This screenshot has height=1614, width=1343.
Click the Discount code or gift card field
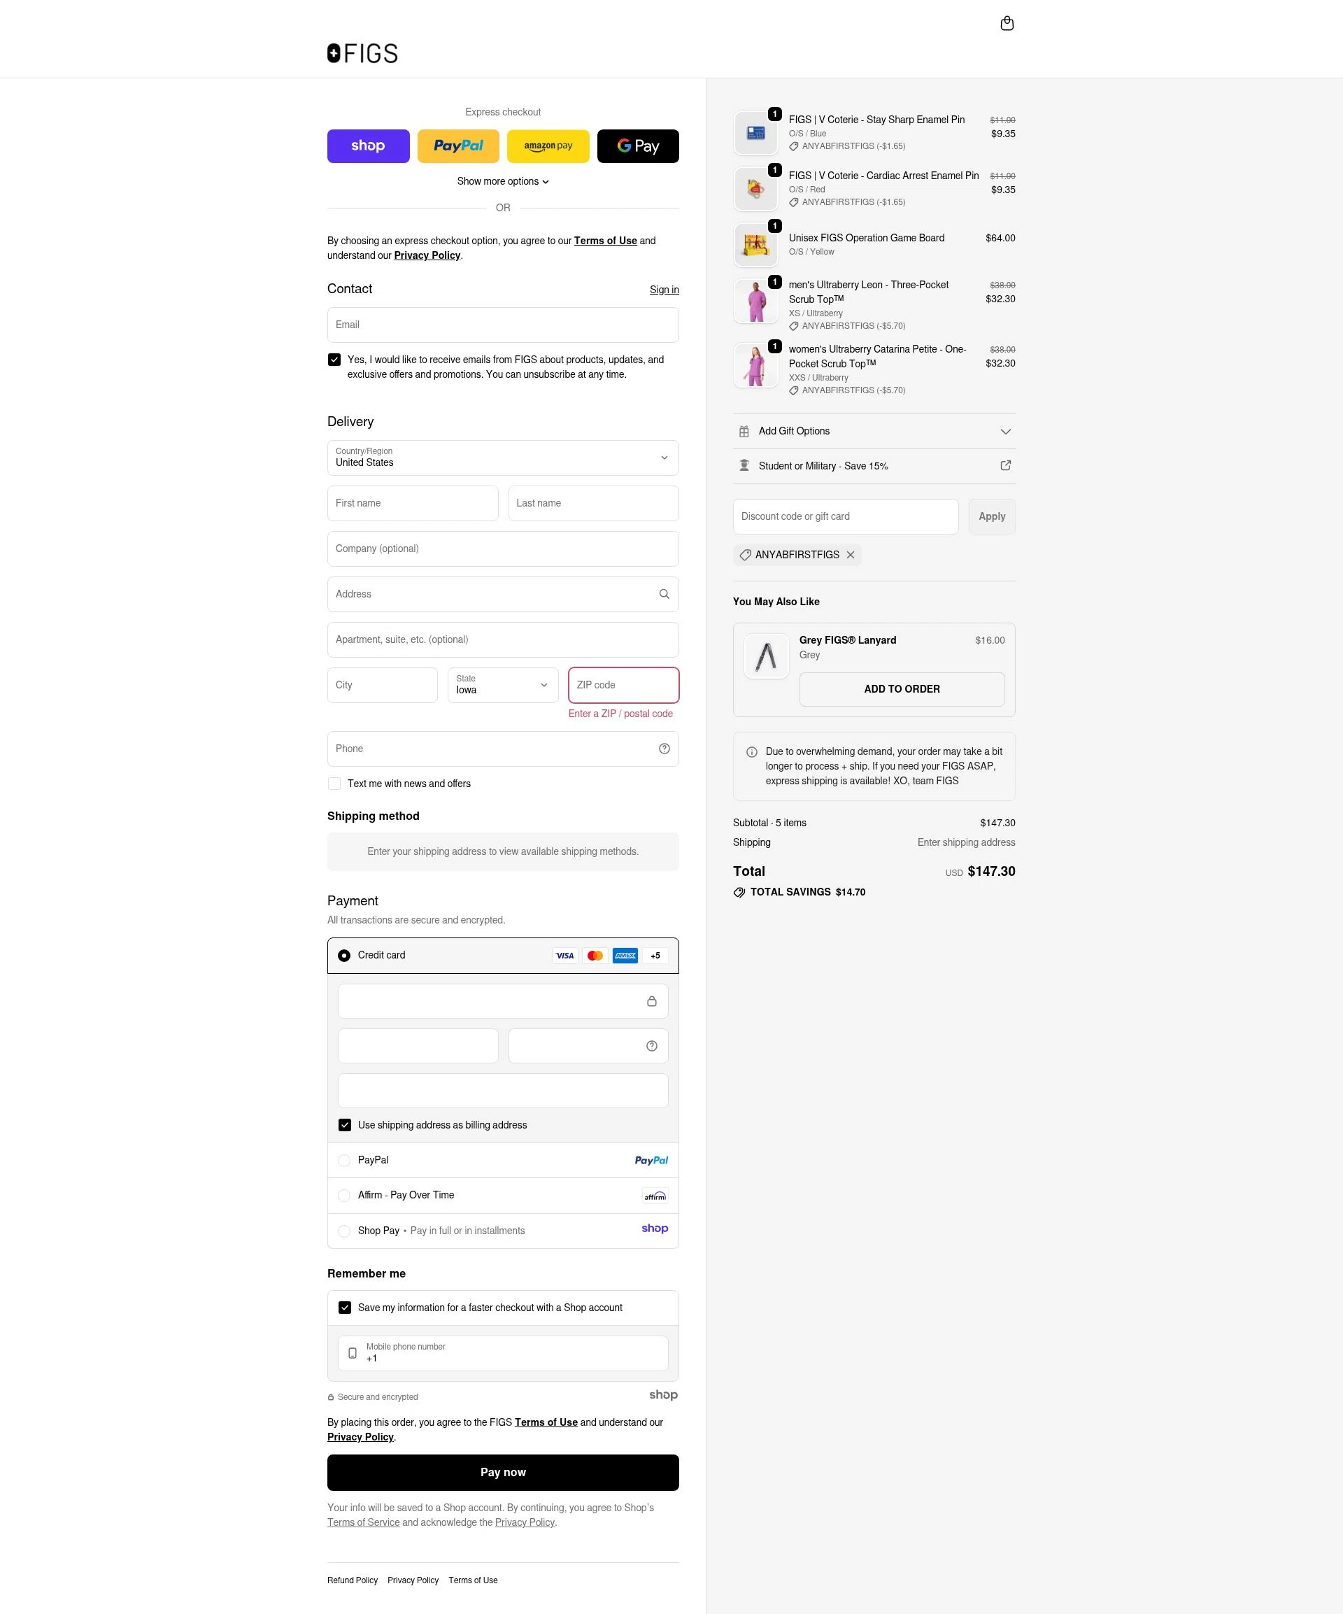(x=845, y=516)
